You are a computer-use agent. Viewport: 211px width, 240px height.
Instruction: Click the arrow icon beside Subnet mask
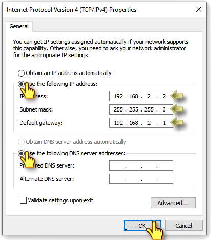point(177,109)
